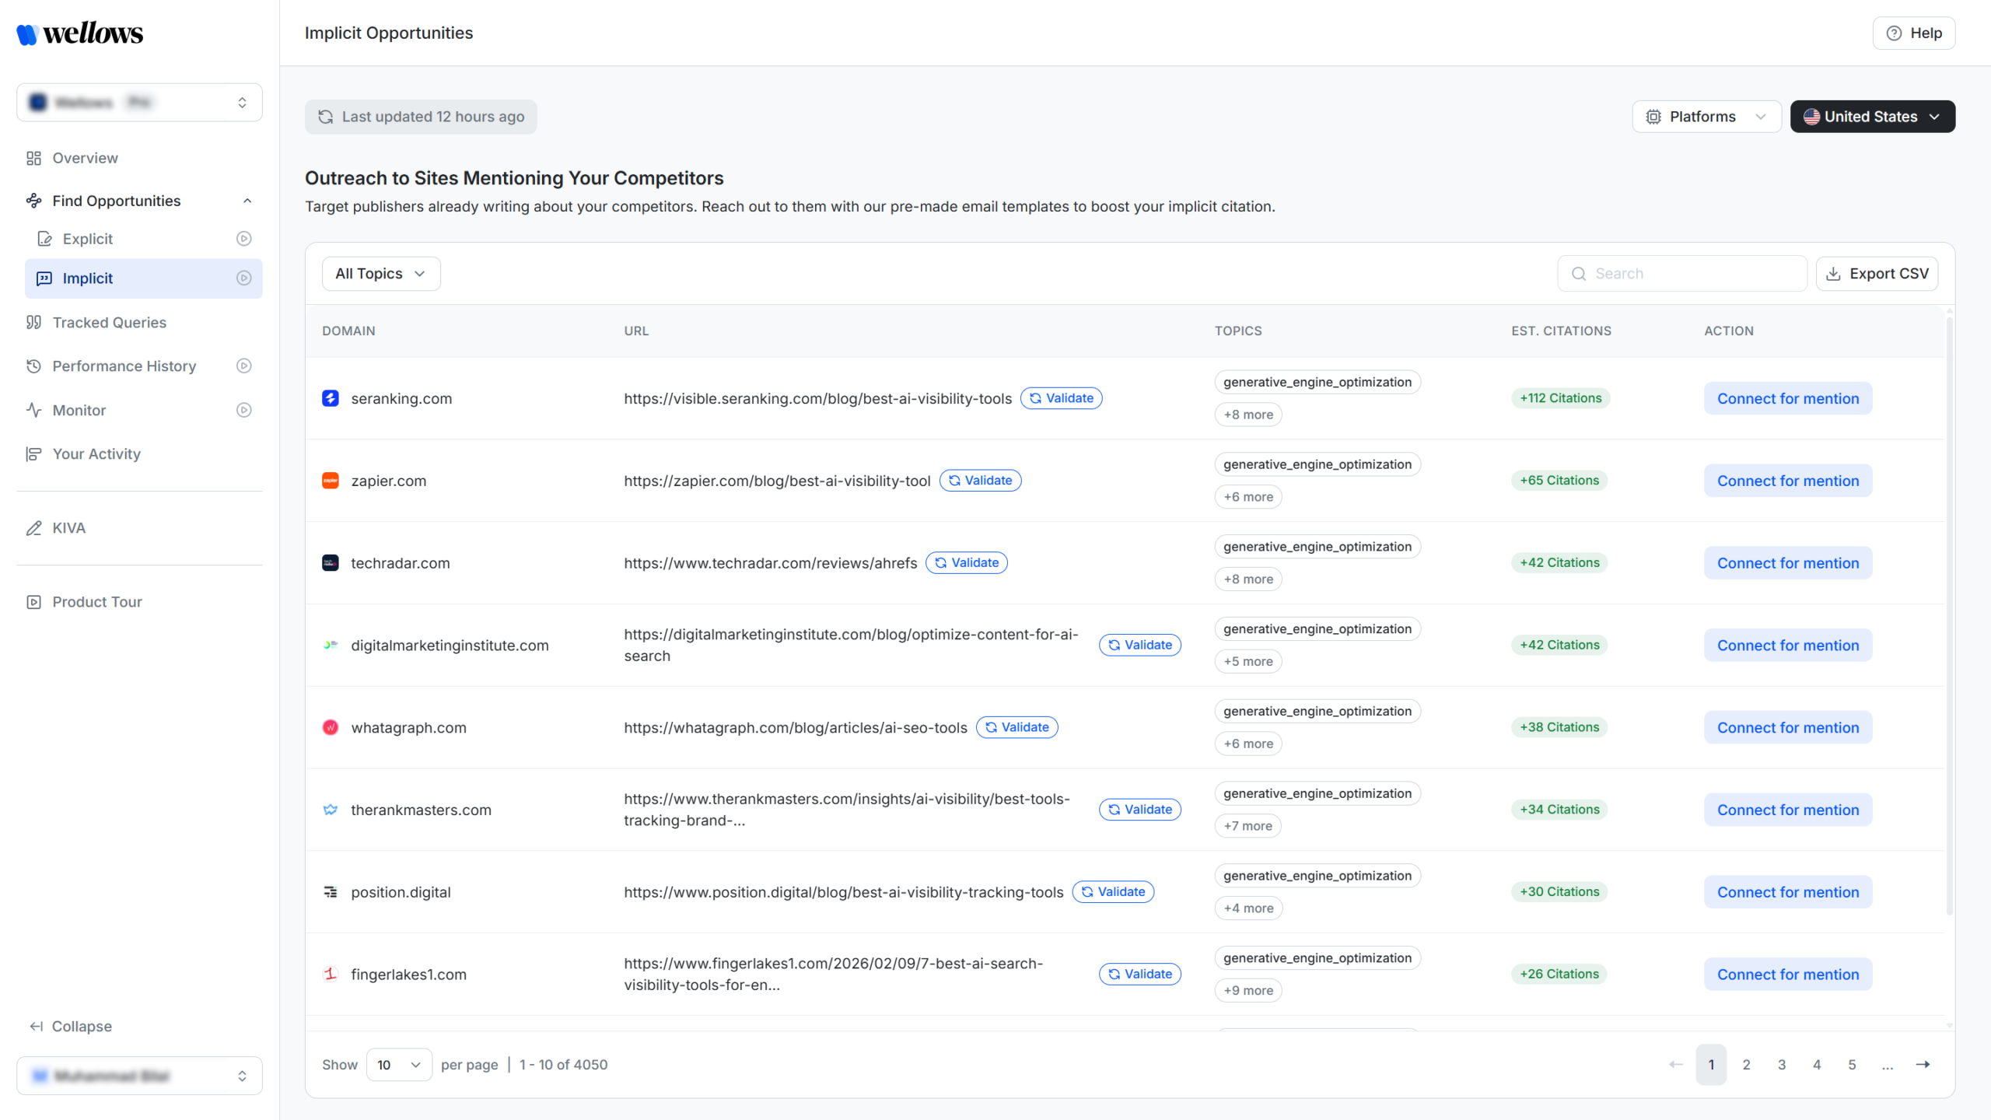Click the play icon beside Explicit
Viewport: 1991px width, 1120px height.
click(243, 239)
